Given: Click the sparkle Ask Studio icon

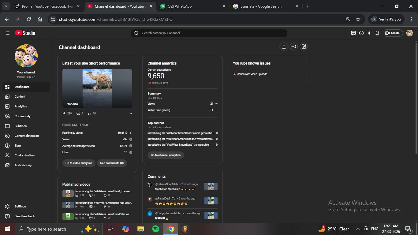Looking at the screenshot, I should pyautogui.click(x=369, y=33).
